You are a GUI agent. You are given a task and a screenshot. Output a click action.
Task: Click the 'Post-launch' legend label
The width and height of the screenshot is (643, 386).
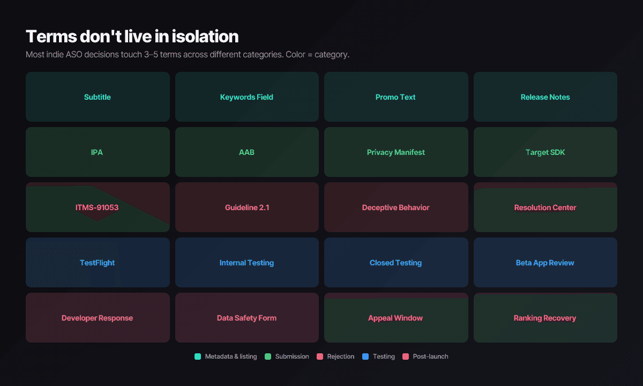coord(430,357)
